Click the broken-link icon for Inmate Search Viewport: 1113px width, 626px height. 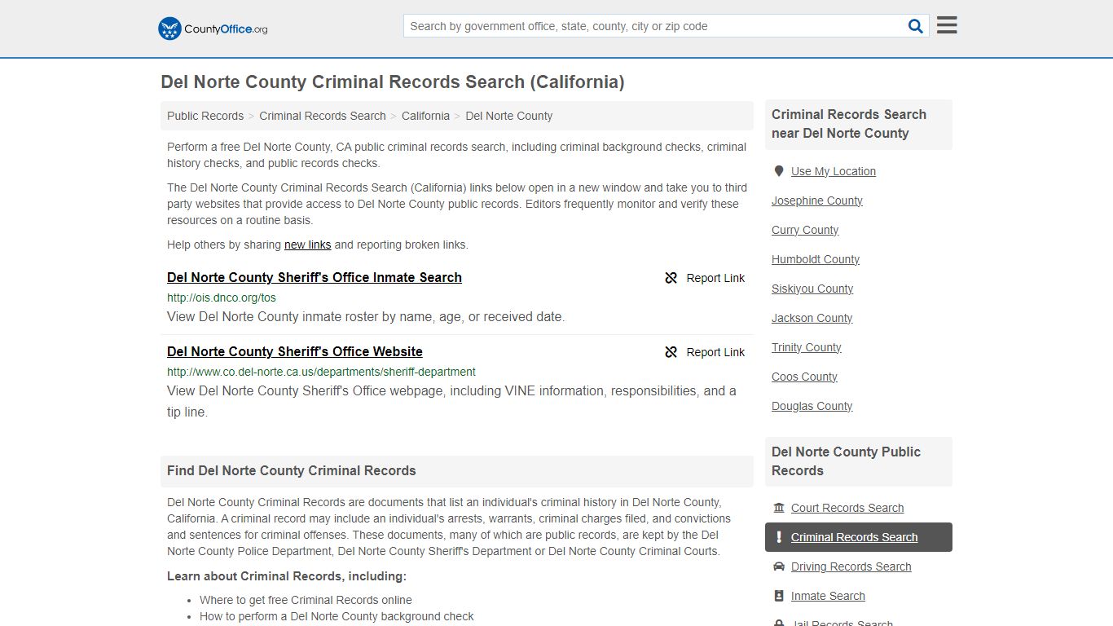671,278
